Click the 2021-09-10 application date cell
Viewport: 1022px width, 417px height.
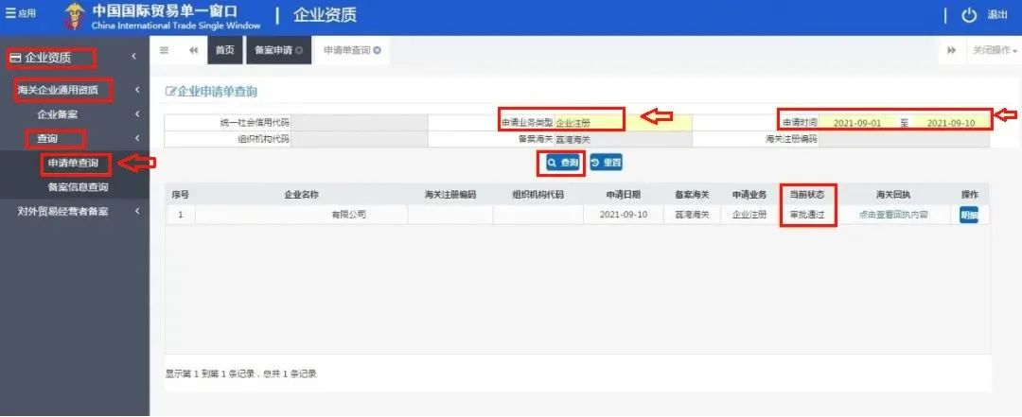[x=623, y=215]
